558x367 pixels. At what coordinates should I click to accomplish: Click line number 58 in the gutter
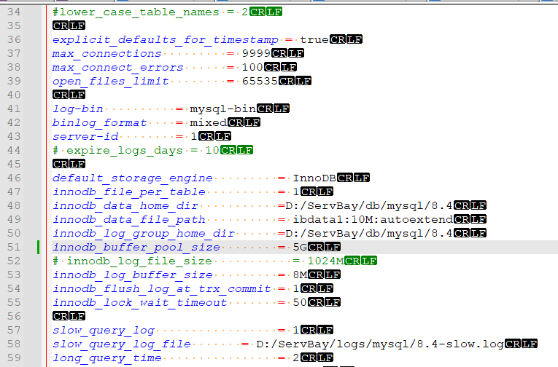point(15,344)
